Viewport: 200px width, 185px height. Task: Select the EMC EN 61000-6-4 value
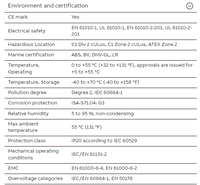(104, 168)
